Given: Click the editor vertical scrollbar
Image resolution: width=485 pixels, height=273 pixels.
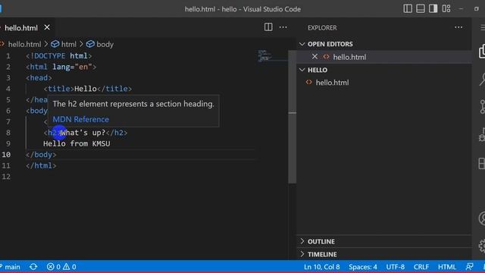Looking at the screenshot, I should tap(292, 117).
